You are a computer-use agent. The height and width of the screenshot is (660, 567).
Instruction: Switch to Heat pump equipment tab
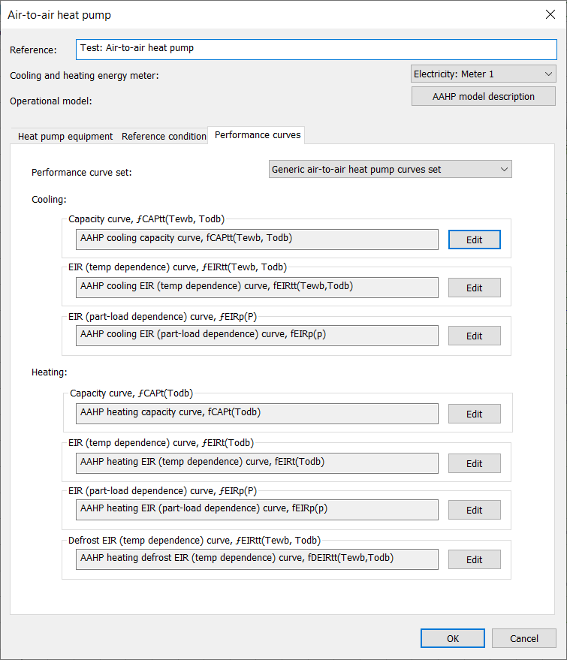coord(65,137)
